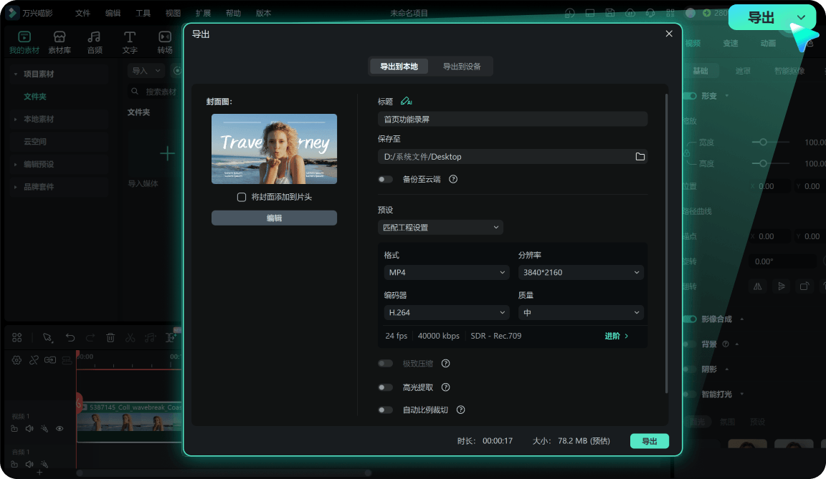Switch to the 导出到设备 tab
This screenshot has height=479, width=826.
[462, 67]
